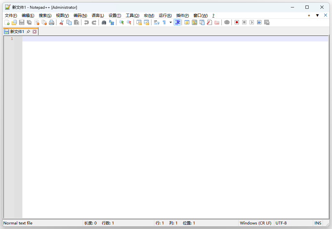Click the line number 1 in the margin
Viewport: 332px width, 229px height.
tap(12, 39)
